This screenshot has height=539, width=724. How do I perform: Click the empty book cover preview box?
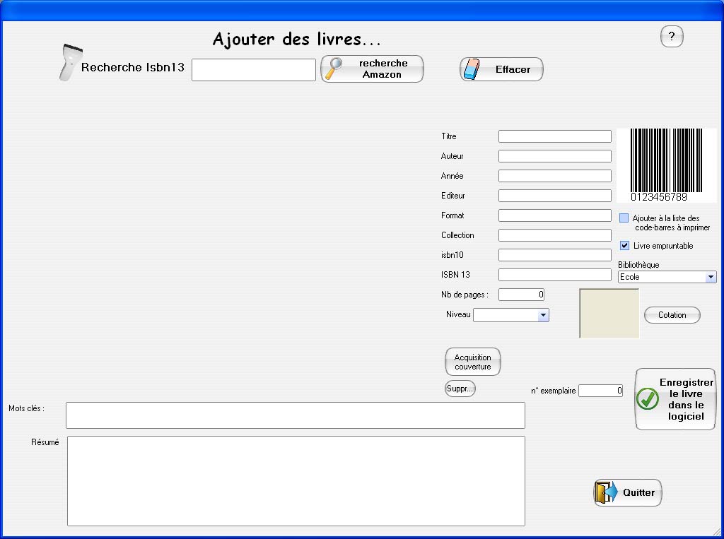(x=609, y=313)
